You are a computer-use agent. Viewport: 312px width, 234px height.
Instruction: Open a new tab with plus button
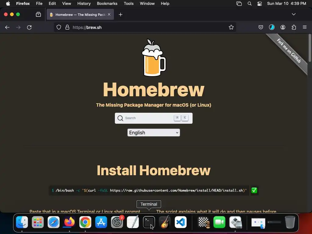pos(120,15)
